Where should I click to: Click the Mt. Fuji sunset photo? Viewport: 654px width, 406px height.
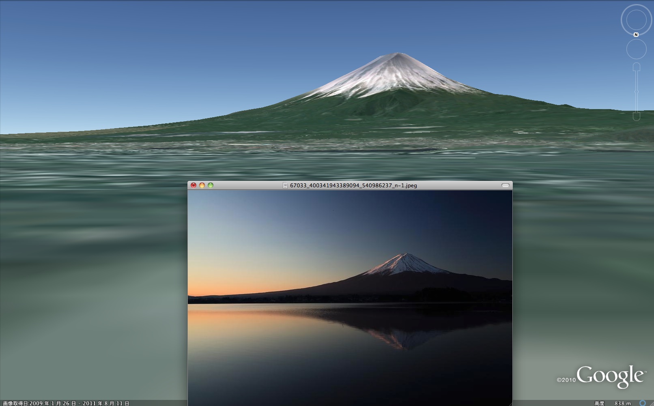[x=350, y=298]
